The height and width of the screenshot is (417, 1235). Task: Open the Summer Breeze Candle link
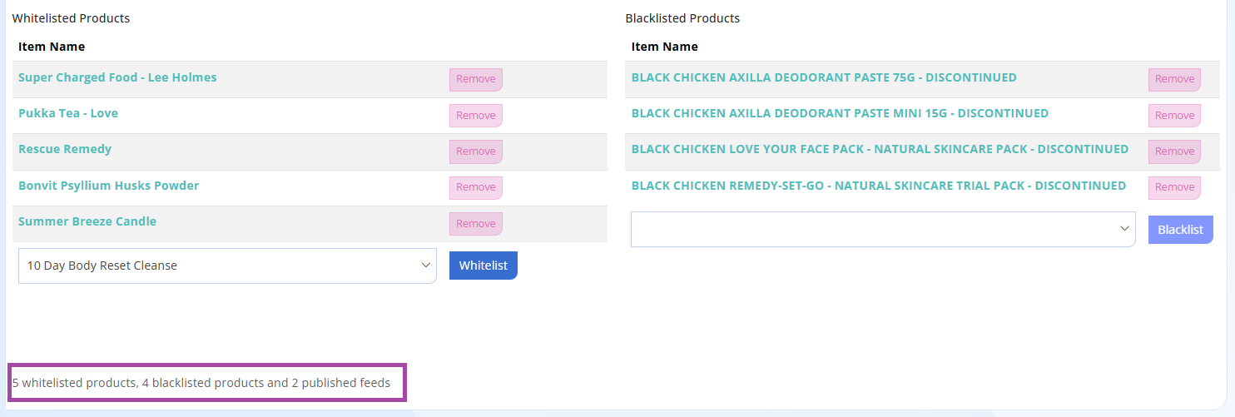click(87, 221)
